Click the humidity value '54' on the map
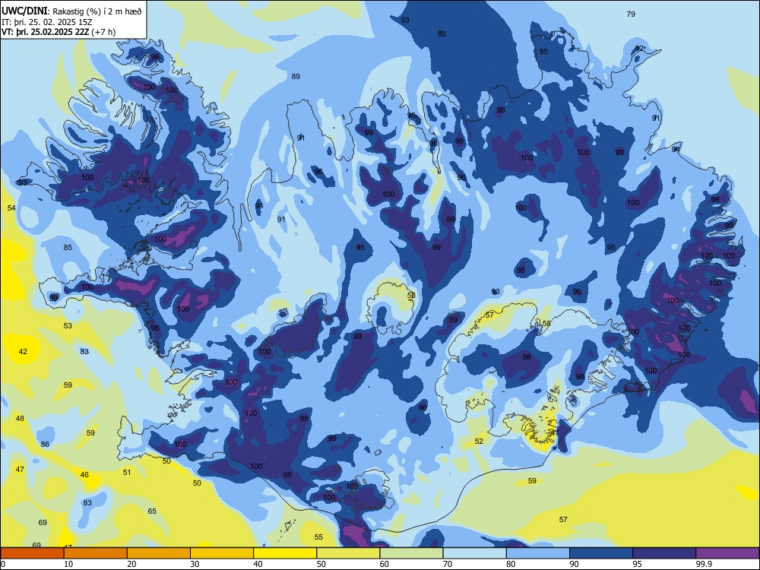The width and height of the screenshot is (760, 570). point(11,207)
